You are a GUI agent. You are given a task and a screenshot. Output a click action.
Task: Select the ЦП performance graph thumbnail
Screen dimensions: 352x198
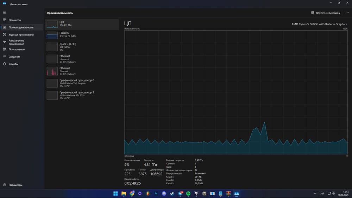coord(52,24)
